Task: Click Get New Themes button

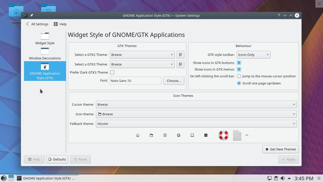Action: 281,149
